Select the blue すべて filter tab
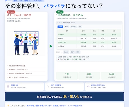 [x=60, y=27]
